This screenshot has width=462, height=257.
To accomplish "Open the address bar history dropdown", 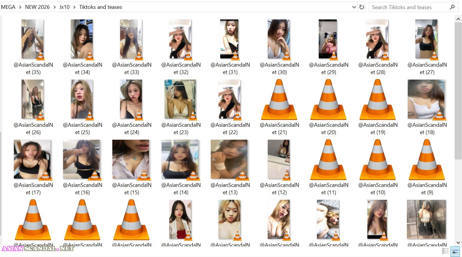I will [x=354, y=7].
